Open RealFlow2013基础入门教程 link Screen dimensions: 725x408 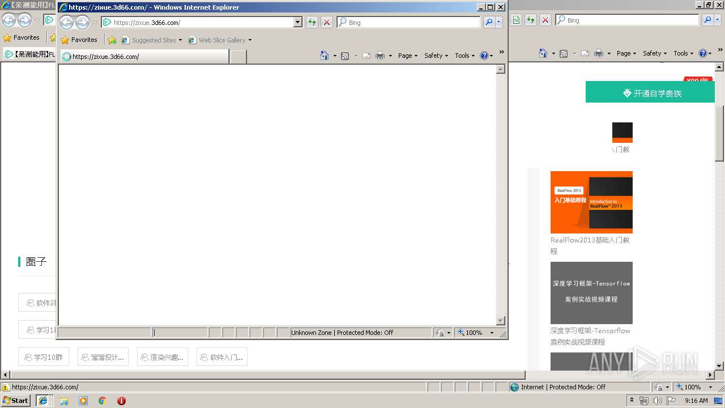click(590, 245)
